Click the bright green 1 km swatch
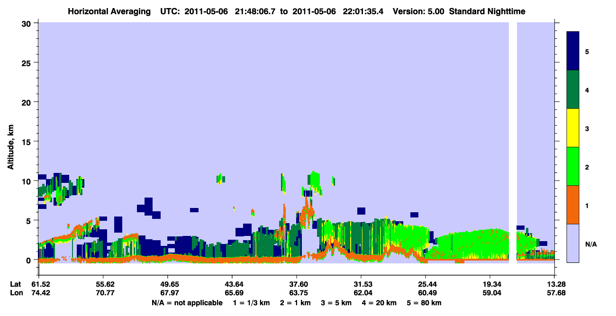Image resolution: width=616 pixels, height=316 pixels. [573, 166]
